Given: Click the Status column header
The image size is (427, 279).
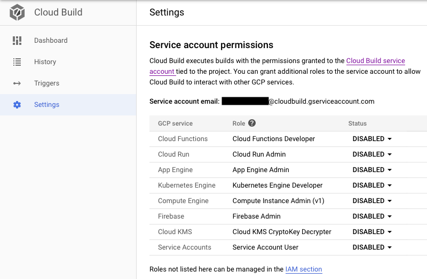Looking at the screenshot, I should pos(357,123).
